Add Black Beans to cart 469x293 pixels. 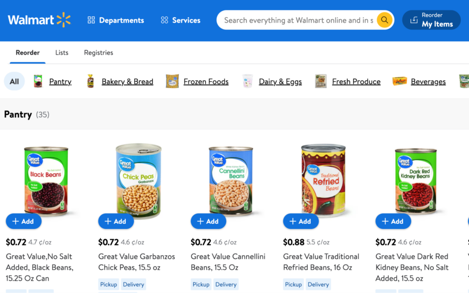click(23, 221)
